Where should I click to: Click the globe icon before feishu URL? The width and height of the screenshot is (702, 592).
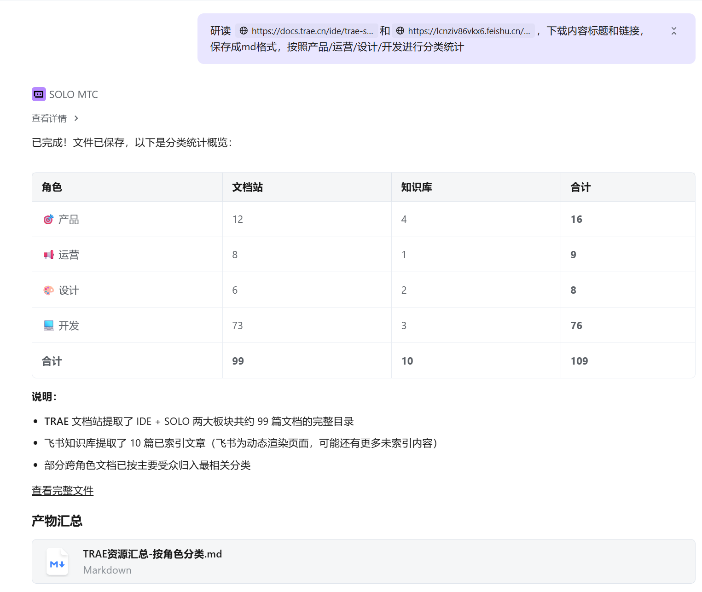(400, 31)
